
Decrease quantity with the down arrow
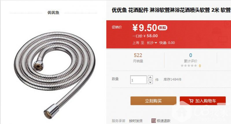click(150, 82)
